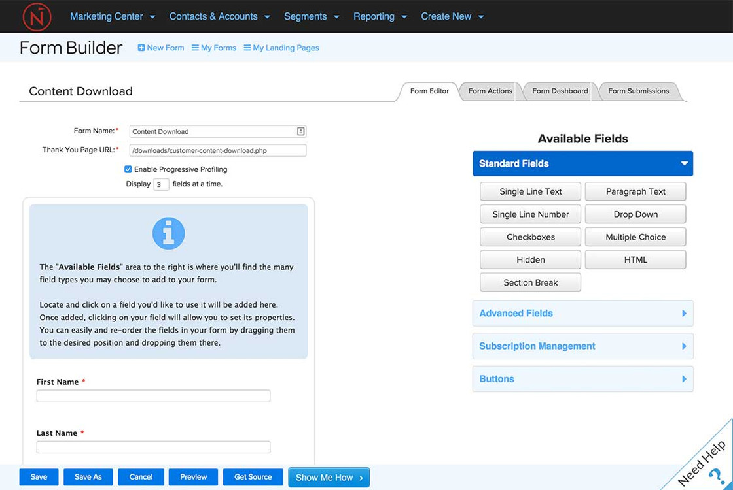Open the Segments menu
Image resolution: width=733 pixels, height=490 pixels.
312,16
